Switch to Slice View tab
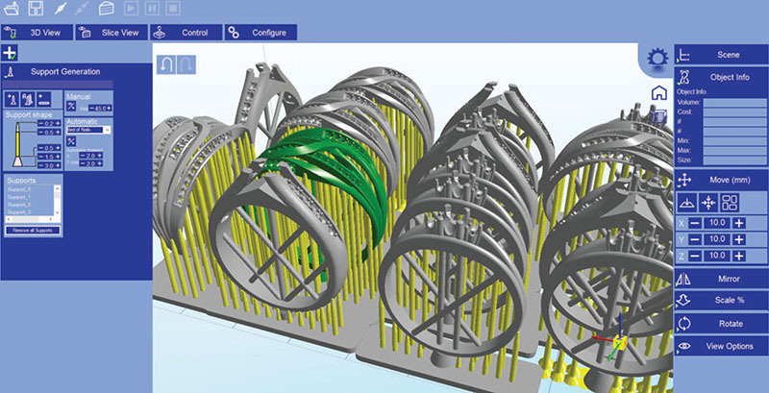This screenshot has width=769, height=393. [x=112, y=33]
